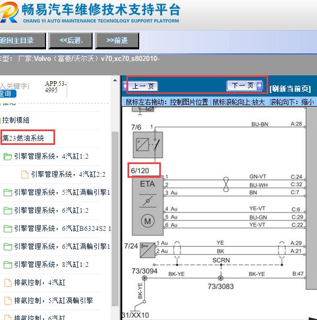
Task: Open 排氣控制, 6汽缸 page
Action: (40, 317)
